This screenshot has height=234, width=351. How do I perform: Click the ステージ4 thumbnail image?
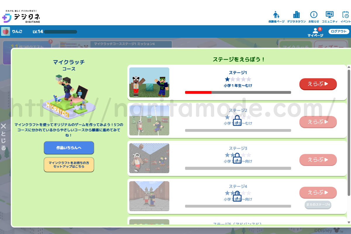point(149,196)
